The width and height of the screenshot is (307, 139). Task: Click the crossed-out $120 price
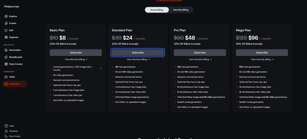click(x=241, y=38)
